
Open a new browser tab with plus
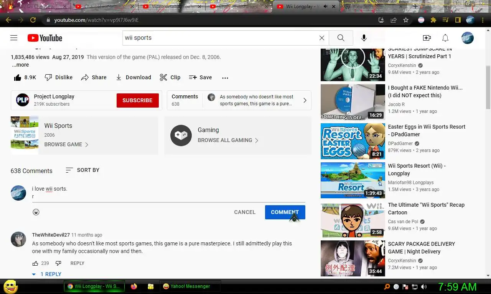pos(415,7)
